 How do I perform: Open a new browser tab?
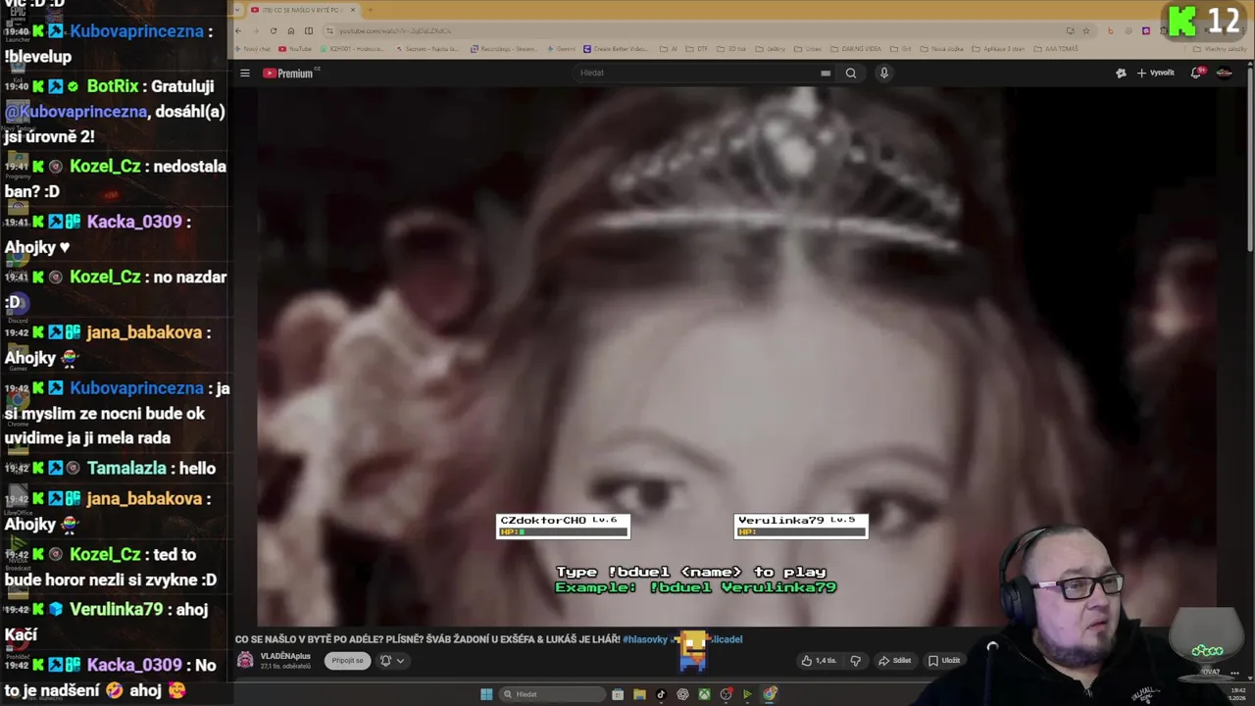[370, 10]
